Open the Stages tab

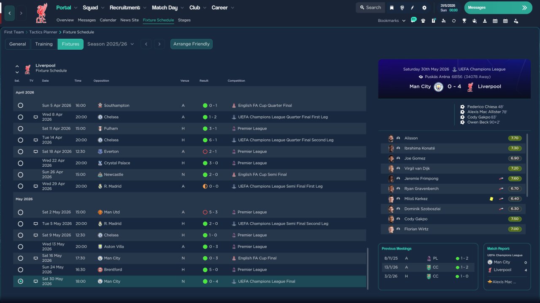[x=184, y=20]
